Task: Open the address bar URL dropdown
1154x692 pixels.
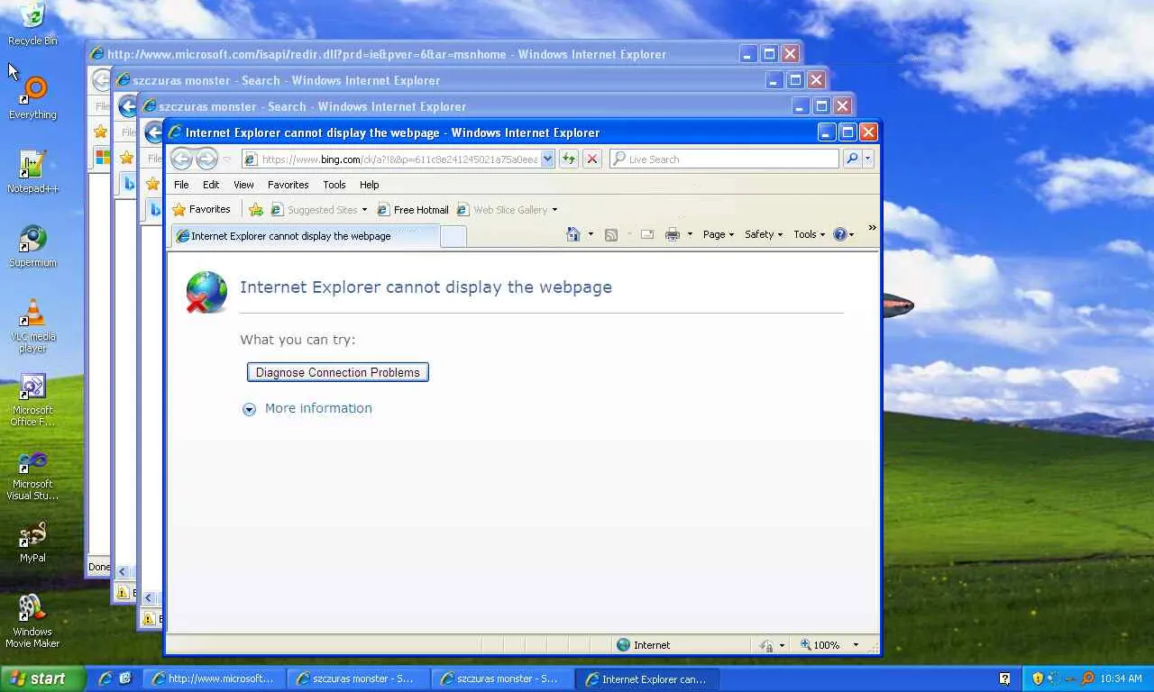Action: (547, 159)
